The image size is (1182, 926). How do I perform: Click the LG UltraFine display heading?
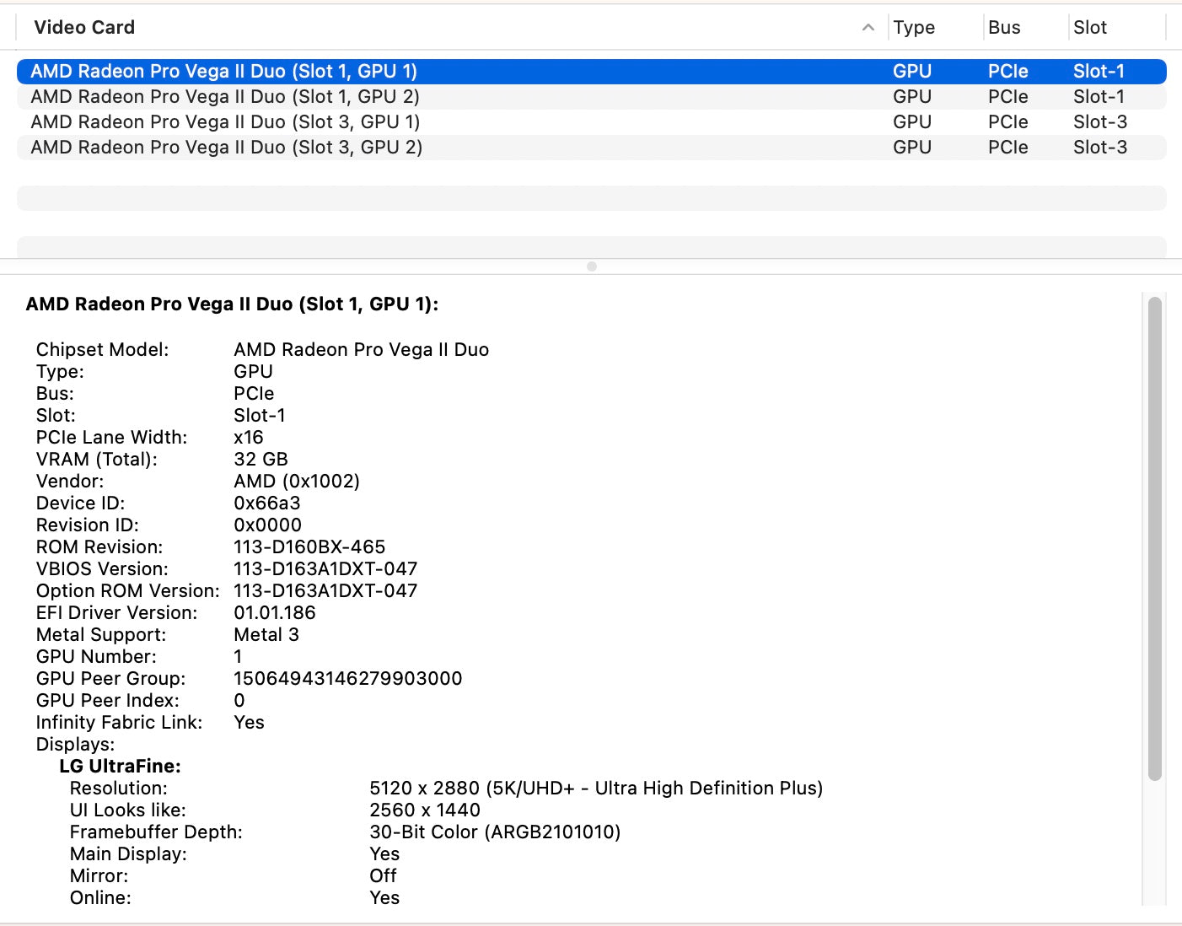(120, 767)
